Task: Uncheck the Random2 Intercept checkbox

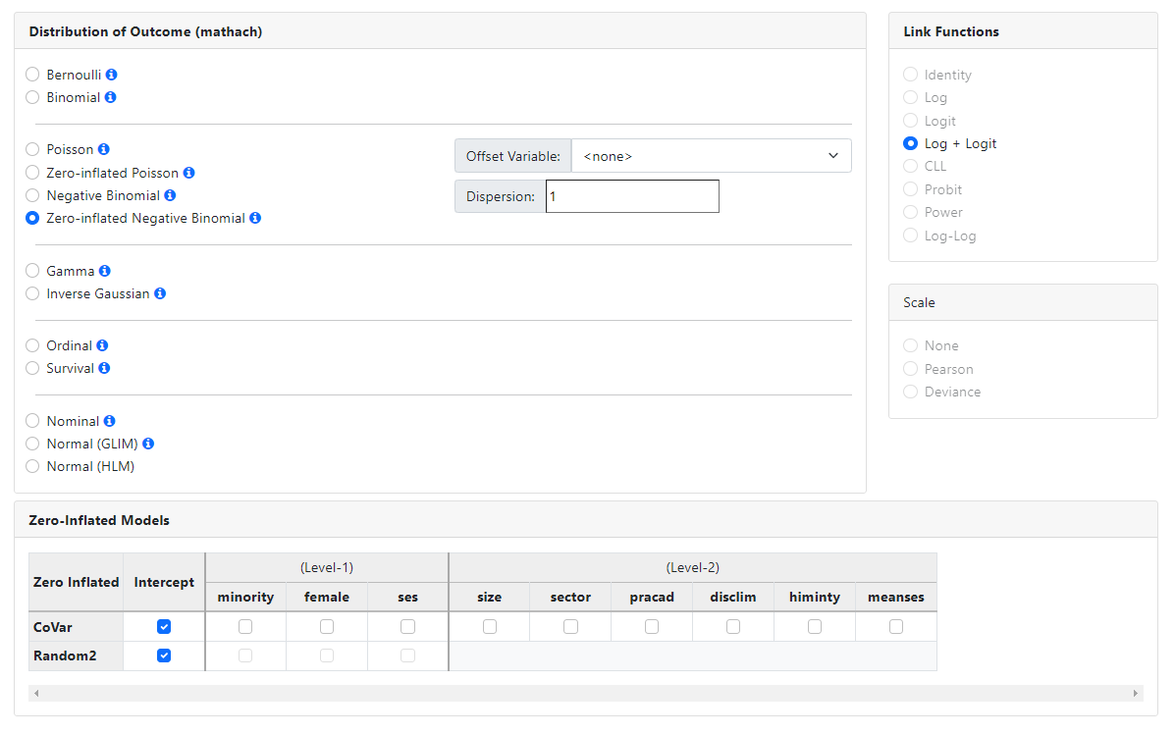Action: coord(164,655)
